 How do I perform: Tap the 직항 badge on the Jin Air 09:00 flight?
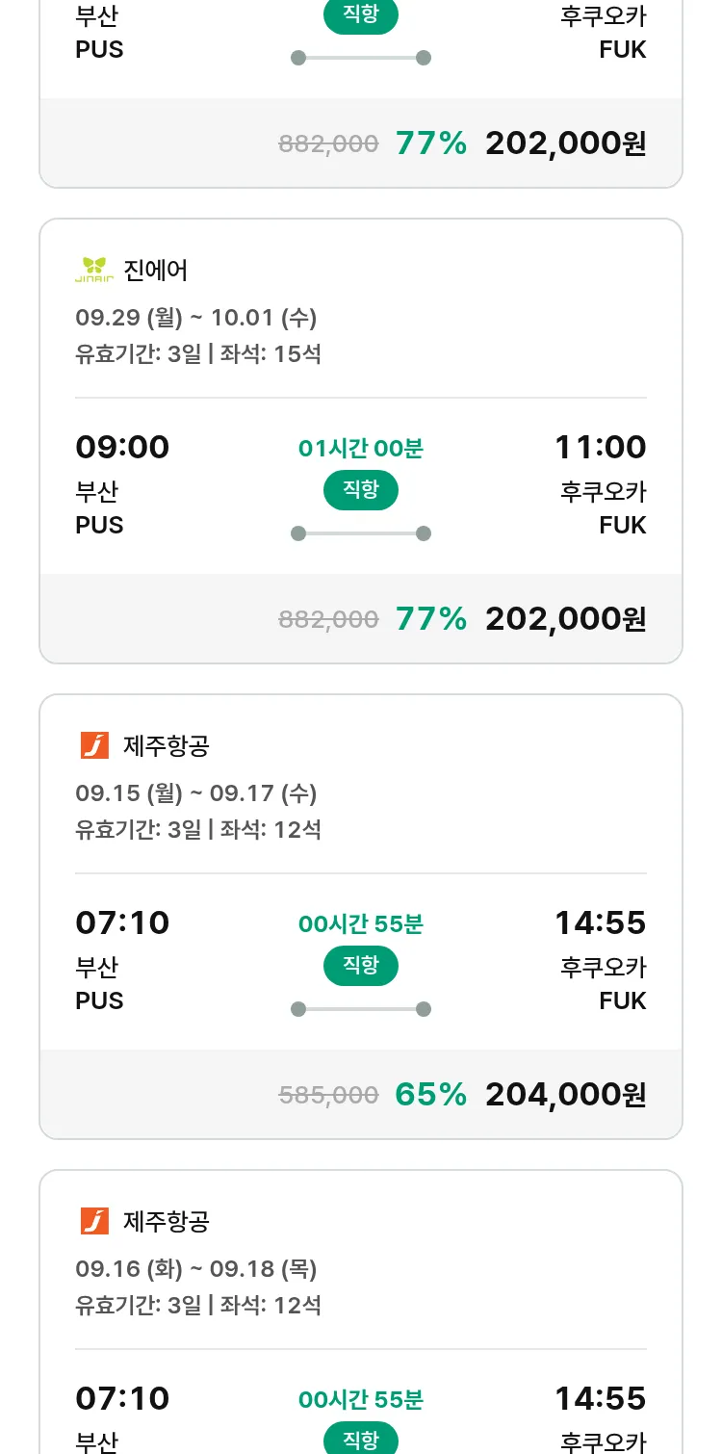click(x=360, y=490)
